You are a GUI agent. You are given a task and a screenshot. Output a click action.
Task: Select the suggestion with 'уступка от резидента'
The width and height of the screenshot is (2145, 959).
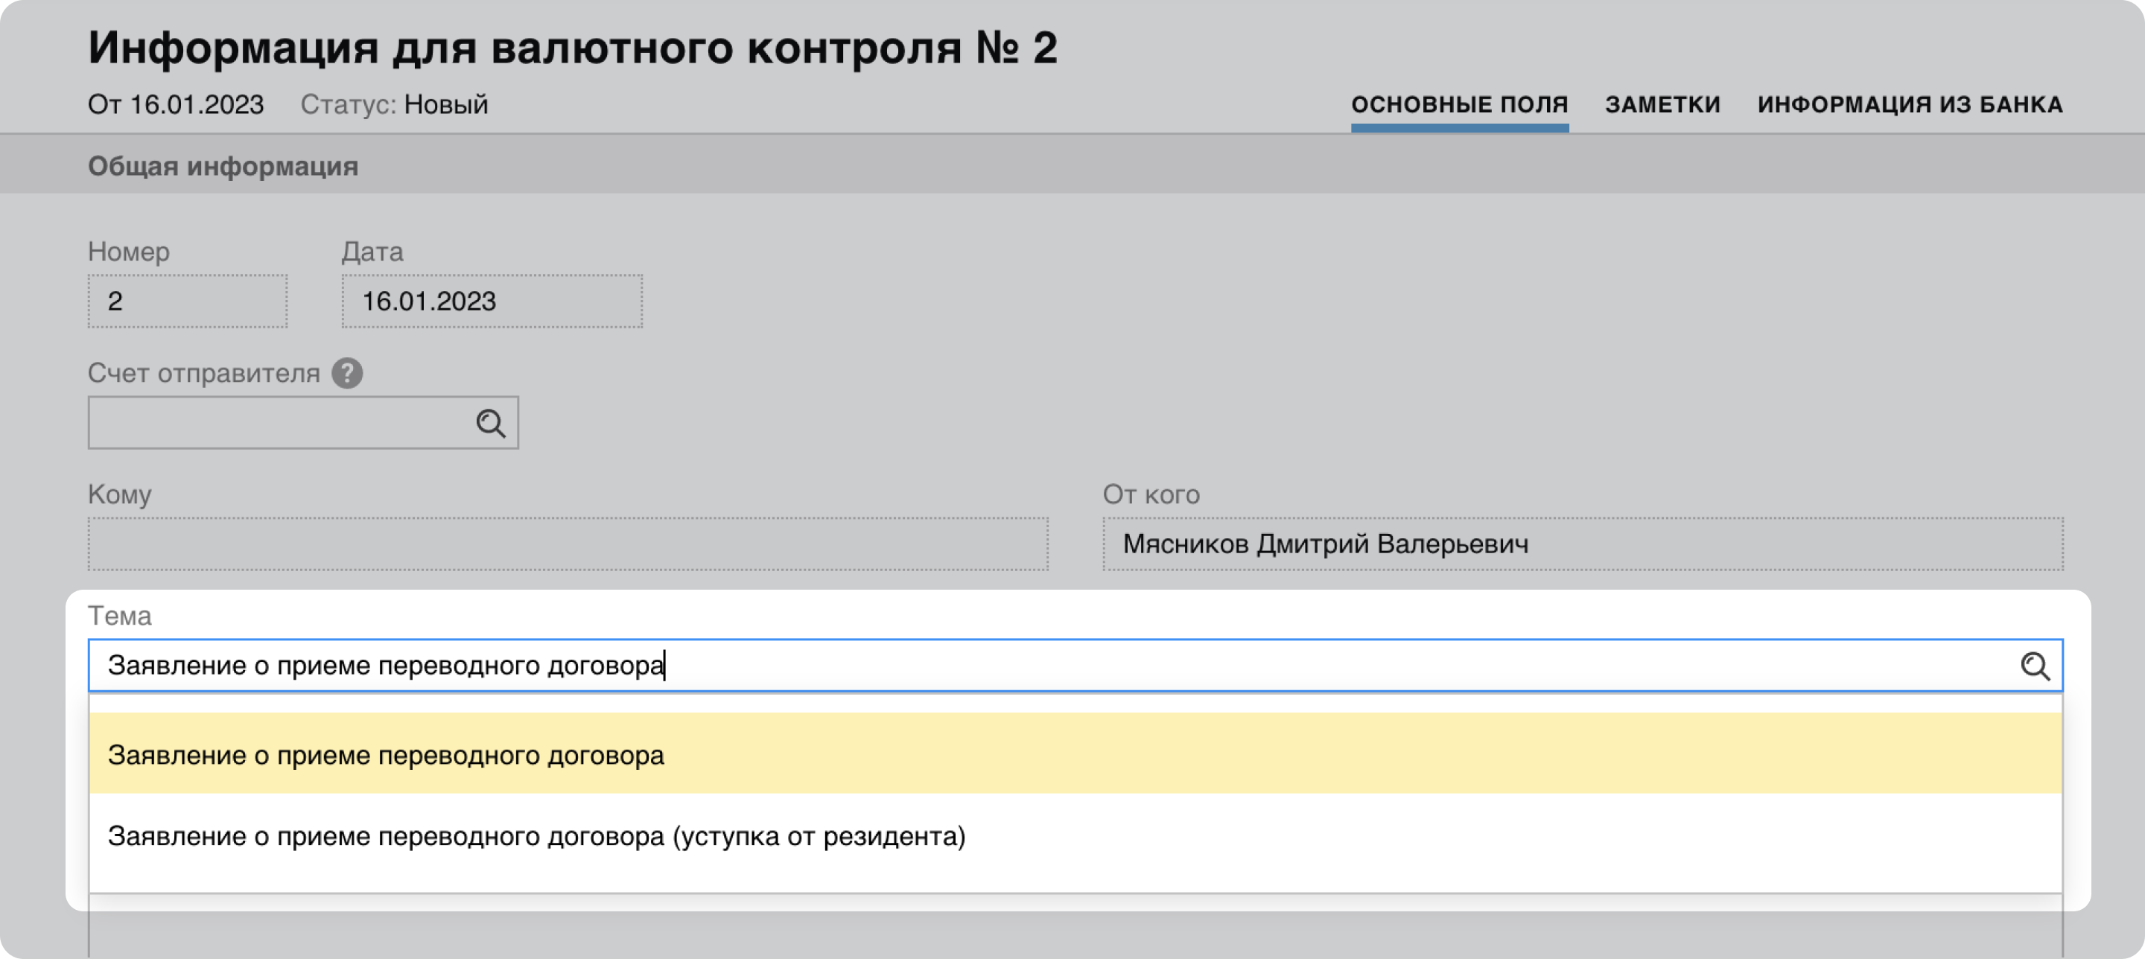click(x=536, y=835)
